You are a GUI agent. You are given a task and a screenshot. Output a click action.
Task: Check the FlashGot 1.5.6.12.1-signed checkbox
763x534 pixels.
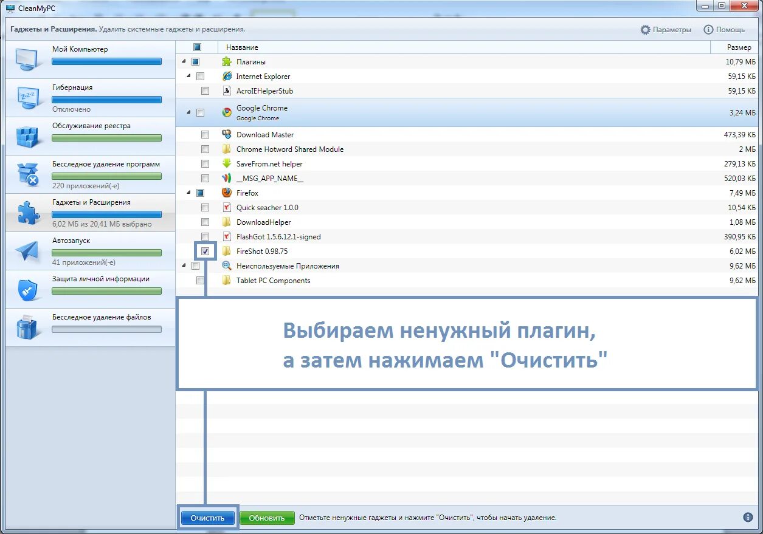[x=205, y=236]
